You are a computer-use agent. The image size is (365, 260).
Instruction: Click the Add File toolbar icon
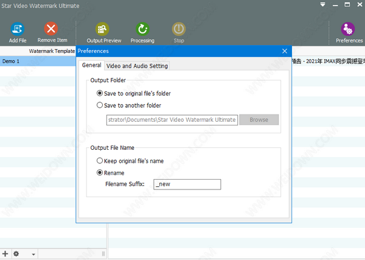[18, 29]
